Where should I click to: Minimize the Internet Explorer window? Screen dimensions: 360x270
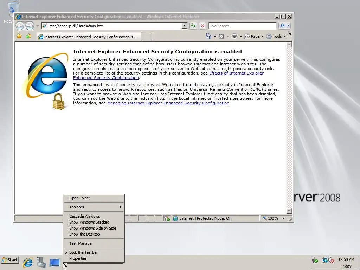[x=277, y=17]
